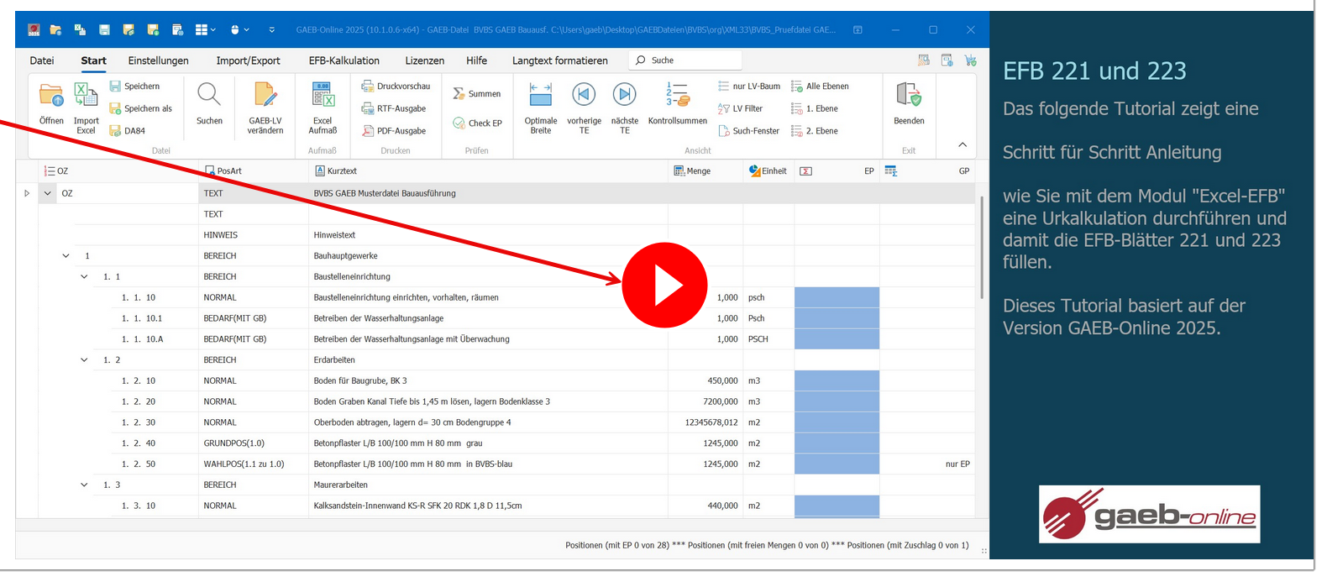The width and height of the screenshot is (1327, 582).
Task: Toggle the nur LV-Baum view
Action: tap(749, 87)
